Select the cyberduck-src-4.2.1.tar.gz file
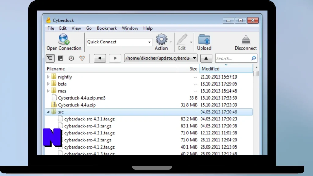313x176 pixels. (x=90, y=133)
